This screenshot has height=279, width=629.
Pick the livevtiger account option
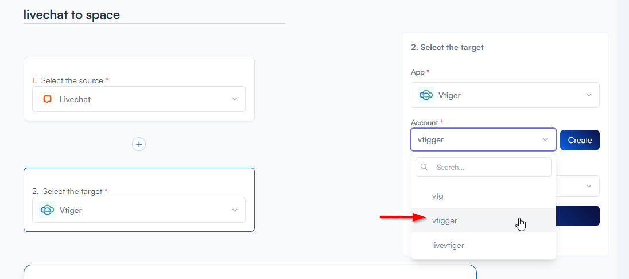pyautogui.click(x=448, y=245)
